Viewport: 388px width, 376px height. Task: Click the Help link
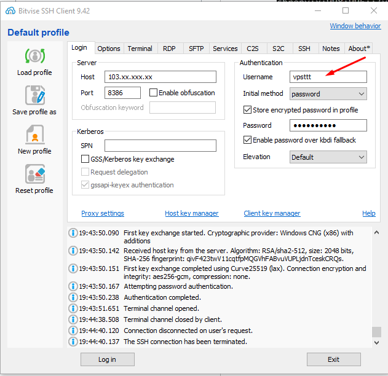pyautogui.click(x=369, y=213)
